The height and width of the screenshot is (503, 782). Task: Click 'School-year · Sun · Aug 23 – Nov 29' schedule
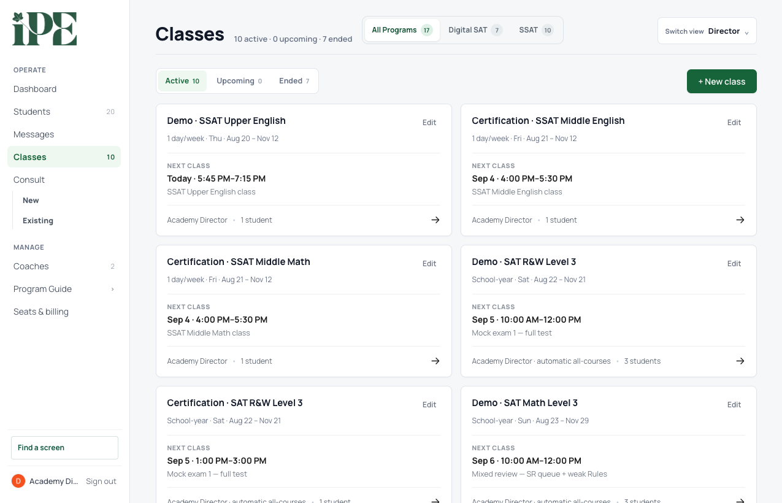[531, 421]
